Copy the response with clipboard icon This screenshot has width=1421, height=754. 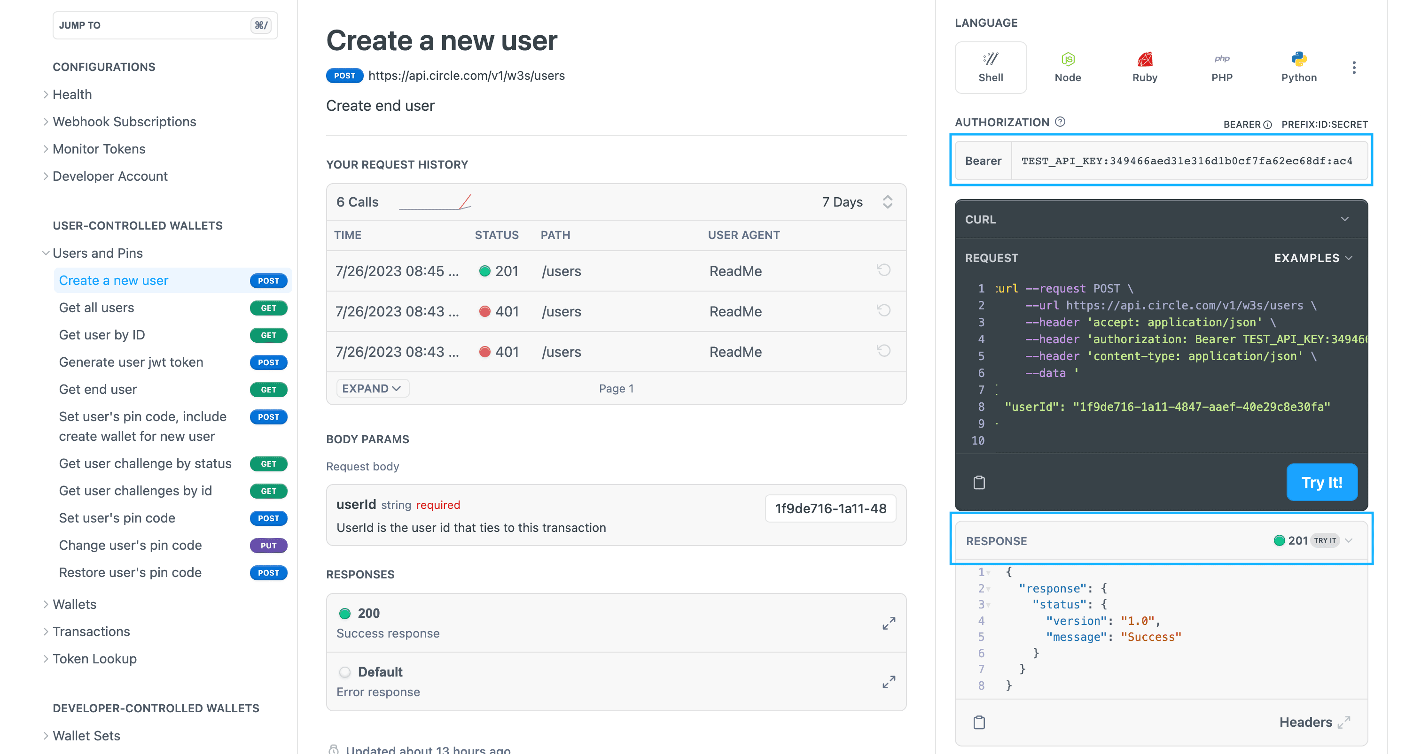979,722
